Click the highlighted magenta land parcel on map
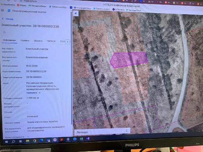203x152 pixels. (129, 60)
